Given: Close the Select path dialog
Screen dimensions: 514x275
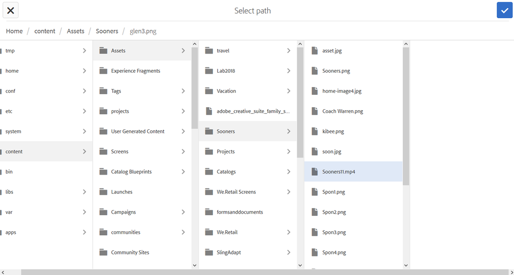Looking at the screenshot, I should tap(10, 10).
